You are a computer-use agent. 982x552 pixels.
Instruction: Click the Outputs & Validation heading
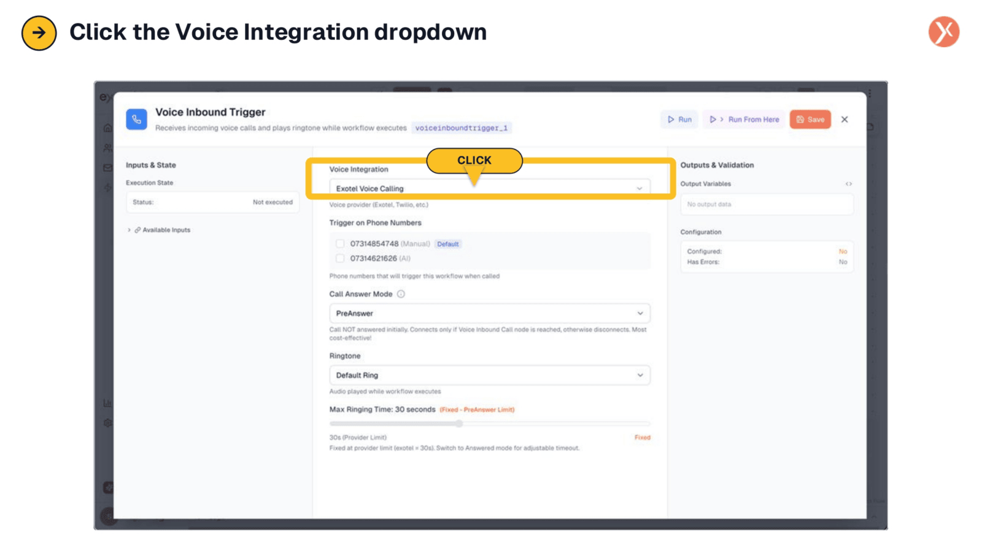pos(717,165)
